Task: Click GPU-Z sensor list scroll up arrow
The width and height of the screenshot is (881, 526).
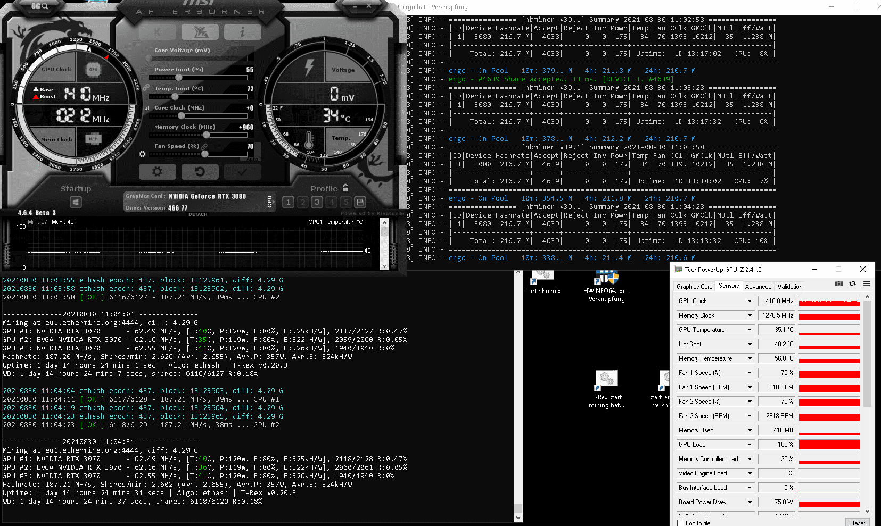Action: click(867, 297)
